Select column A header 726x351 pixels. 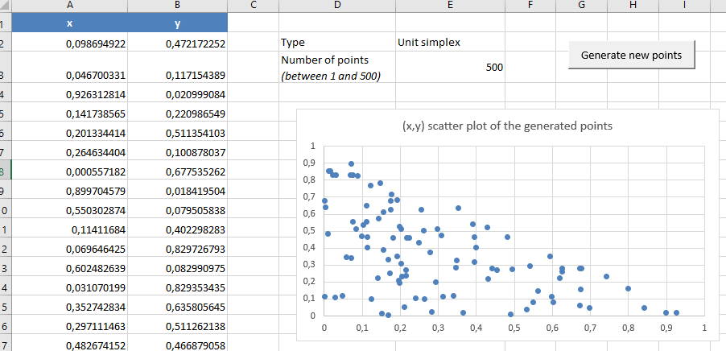coord(69,5)
